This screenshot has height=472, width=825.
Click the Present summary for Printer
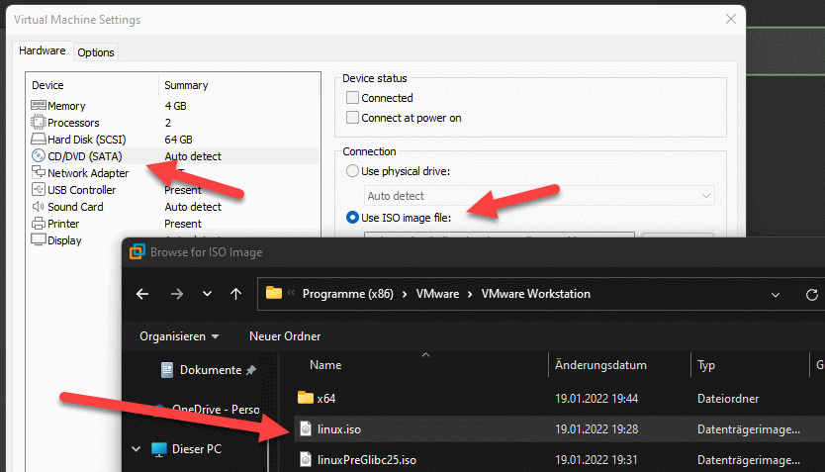183,224
